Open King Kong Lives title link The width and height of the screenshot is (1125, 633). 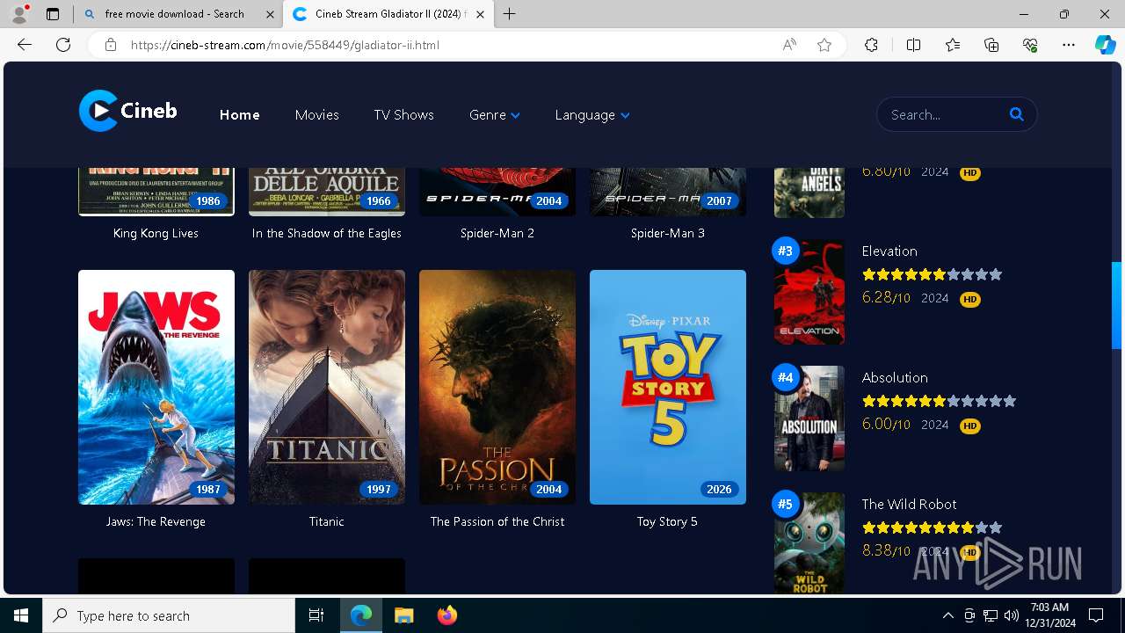click(x=156, y=233)
